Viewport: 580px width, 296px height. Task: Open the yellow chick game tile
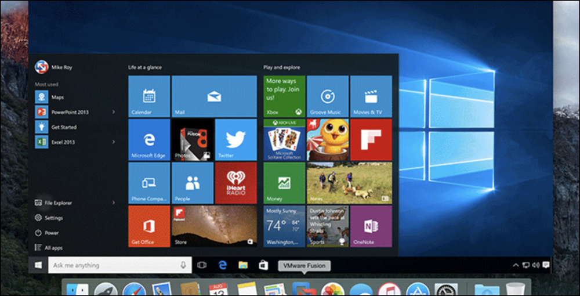coord(327,139)
